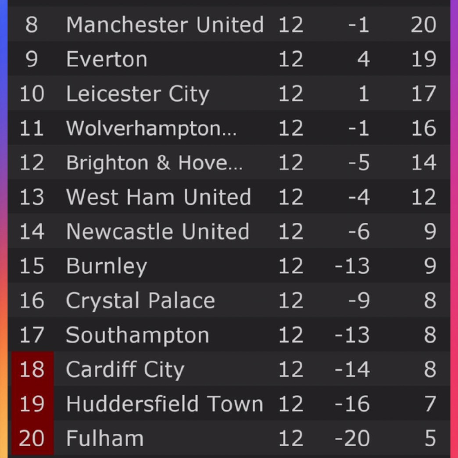458x458 pixels.
Task: Open the Manchester United team link
Action: pyautogui.click(x=165, y=25)
